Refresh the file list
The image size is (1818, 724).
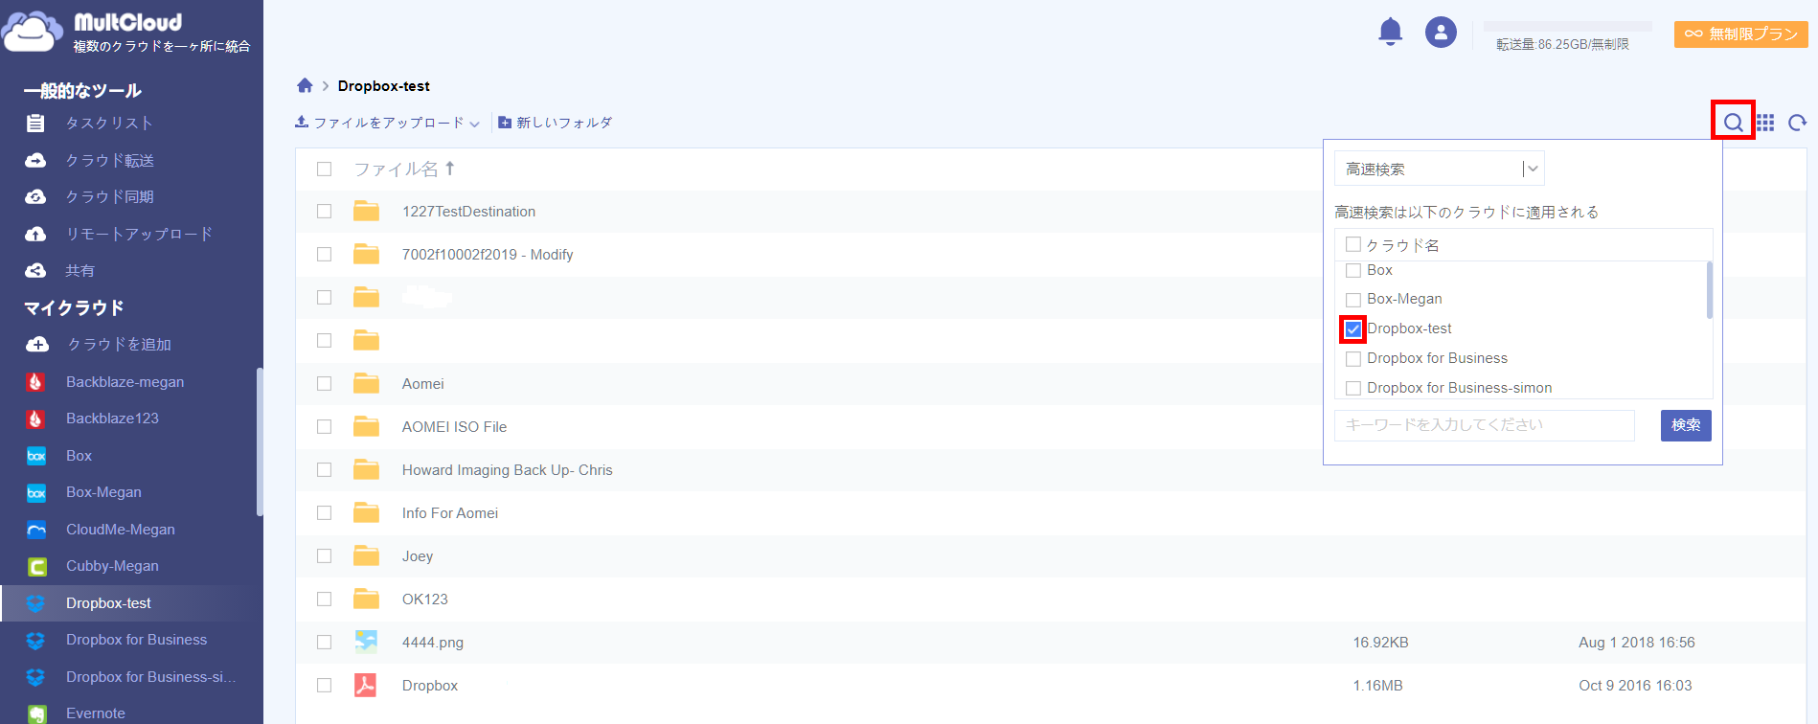[1797, 123]
